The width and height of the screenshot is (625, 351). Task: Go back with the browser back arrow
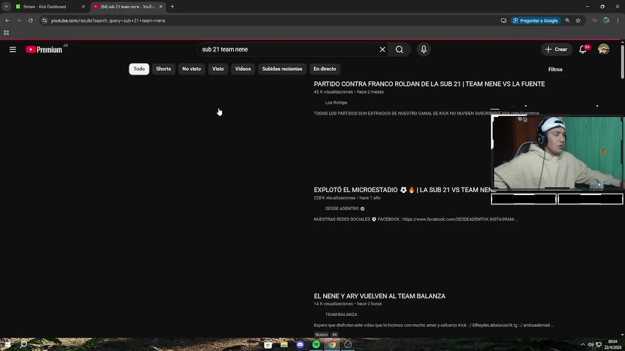7,20
